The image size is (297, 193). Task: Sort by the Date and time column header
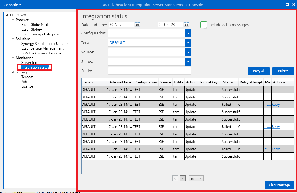[120, 82]
